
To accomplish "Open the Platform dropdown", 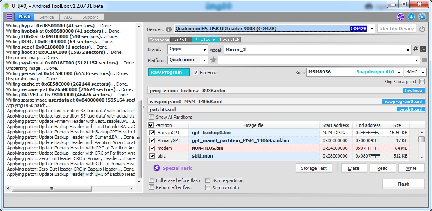I will pyautogui.click(x=204, y=60).
